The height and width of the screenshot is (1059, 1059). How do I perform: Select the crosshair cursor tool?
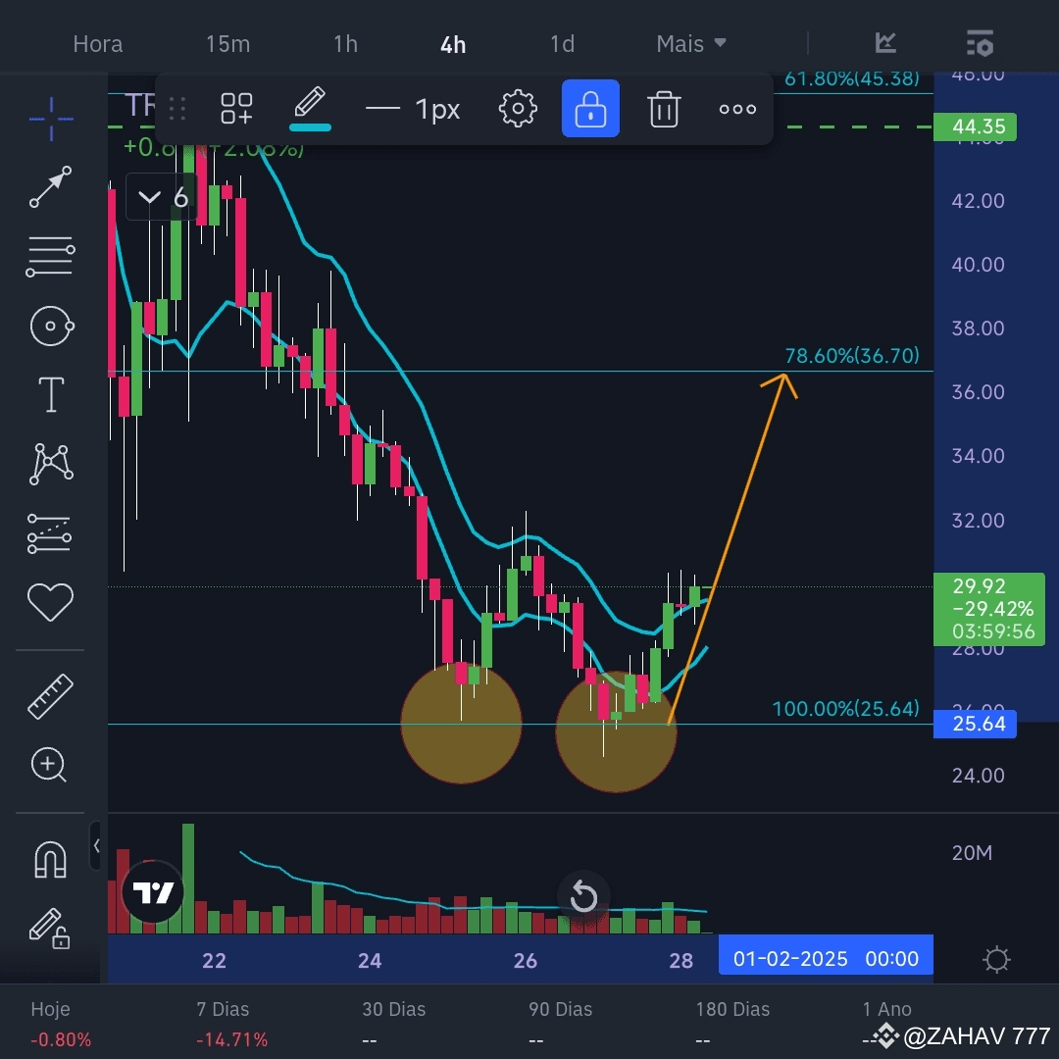point(51,119)
